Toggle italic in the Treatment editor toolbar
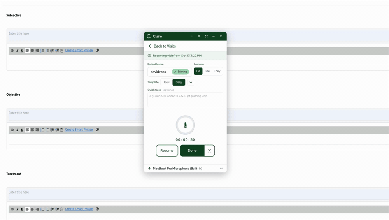Image resolution: width=389 pixels, height=220 pixels. click(18, 209)
